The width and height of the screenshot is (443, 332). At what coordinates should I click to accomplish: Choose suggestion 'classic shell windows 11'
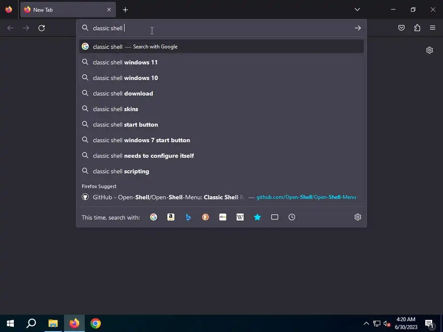pyautogui.click(x=221, y=62)
